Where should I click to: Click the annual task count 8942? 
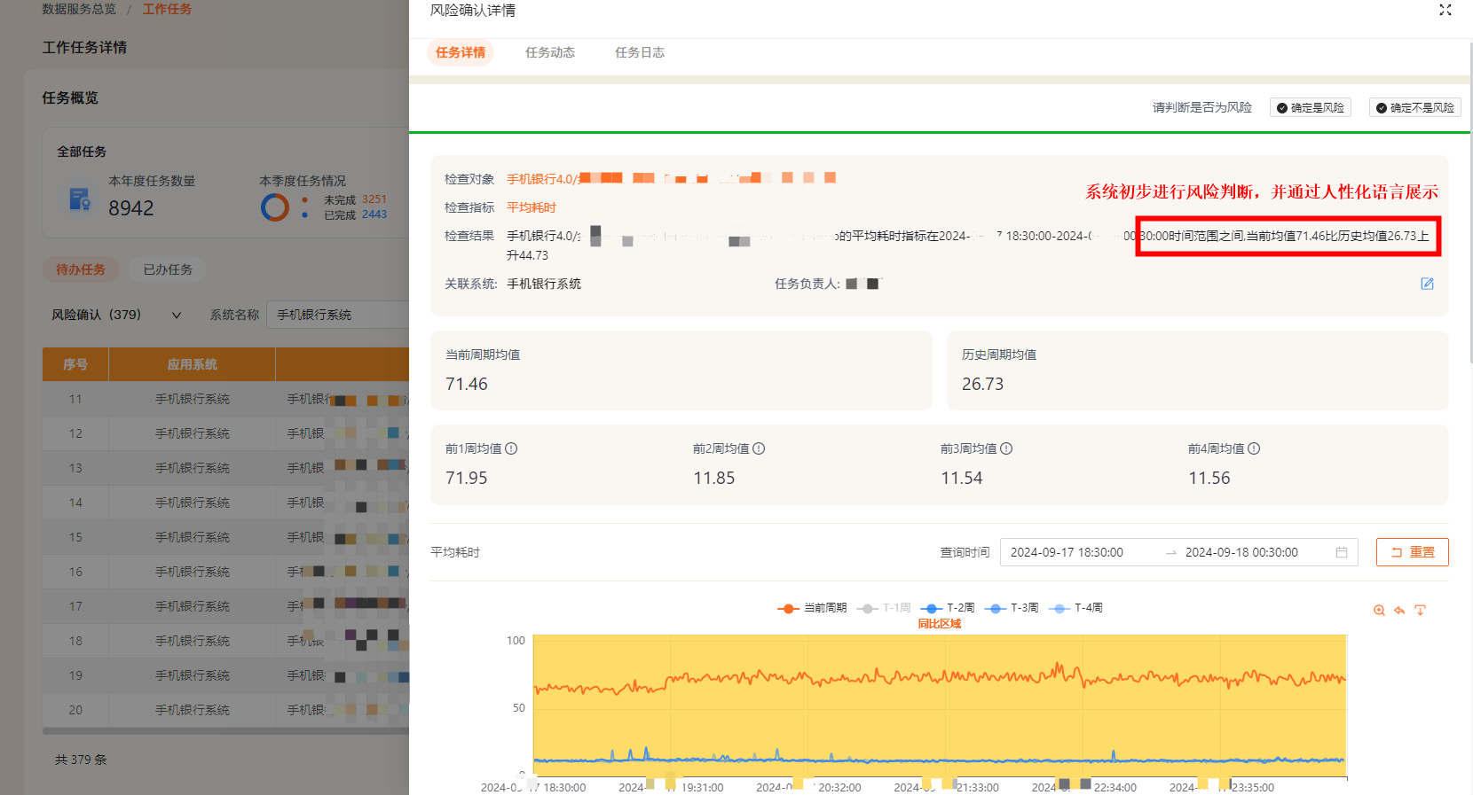point(131,208)
